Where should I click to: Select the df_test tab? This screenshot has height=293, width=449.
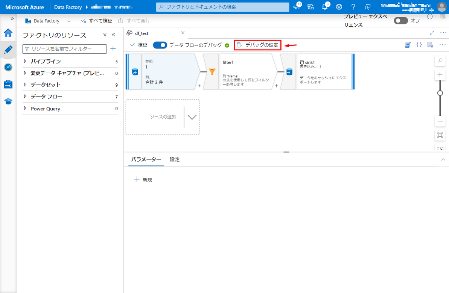click(142, 33)
